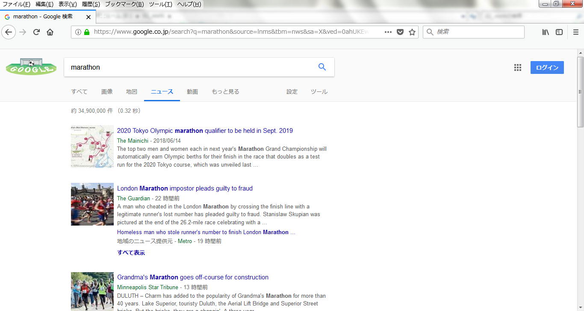This screenshot has height=311, width=584.
Task: Click the Grandma's Marathon runners thumbnail
Action: click(92, 291)
